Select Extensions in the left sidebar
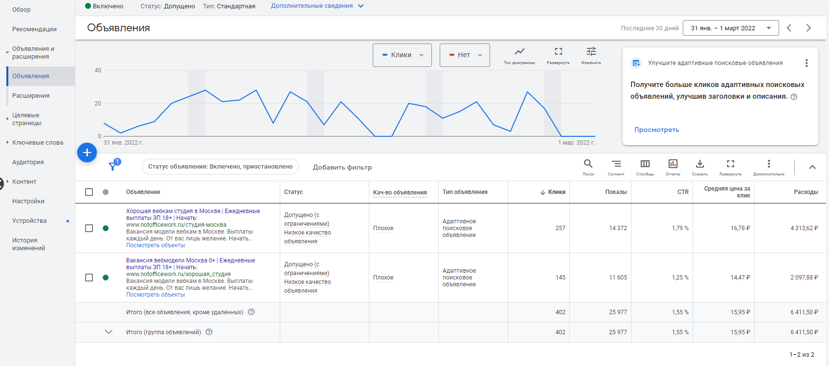The height and width of the screenshot is (366, 829). pos(31,96)
